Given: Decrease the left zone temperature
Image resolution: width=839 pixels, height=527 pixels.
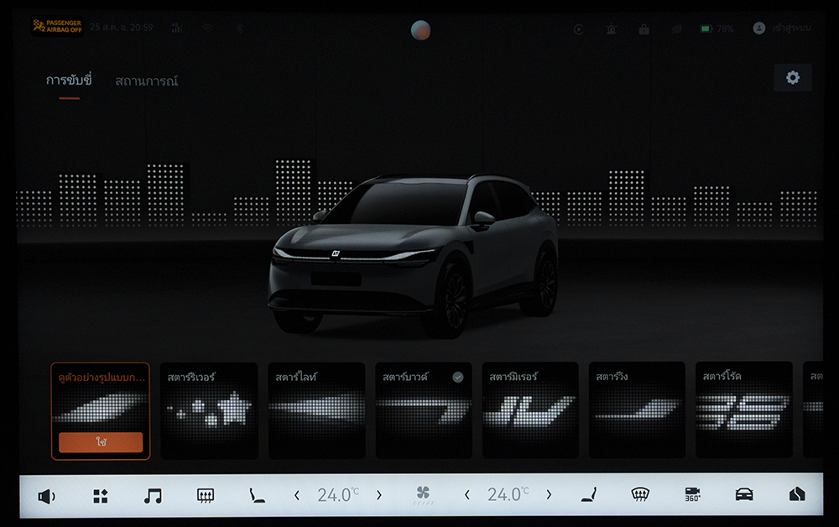Looking at the screenshot, I should pyautogui.click(x=297, y=495).
